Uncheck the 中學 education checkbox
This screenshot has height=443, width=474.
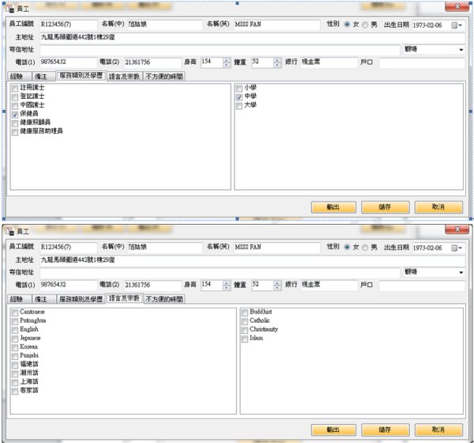coord(239,97)
